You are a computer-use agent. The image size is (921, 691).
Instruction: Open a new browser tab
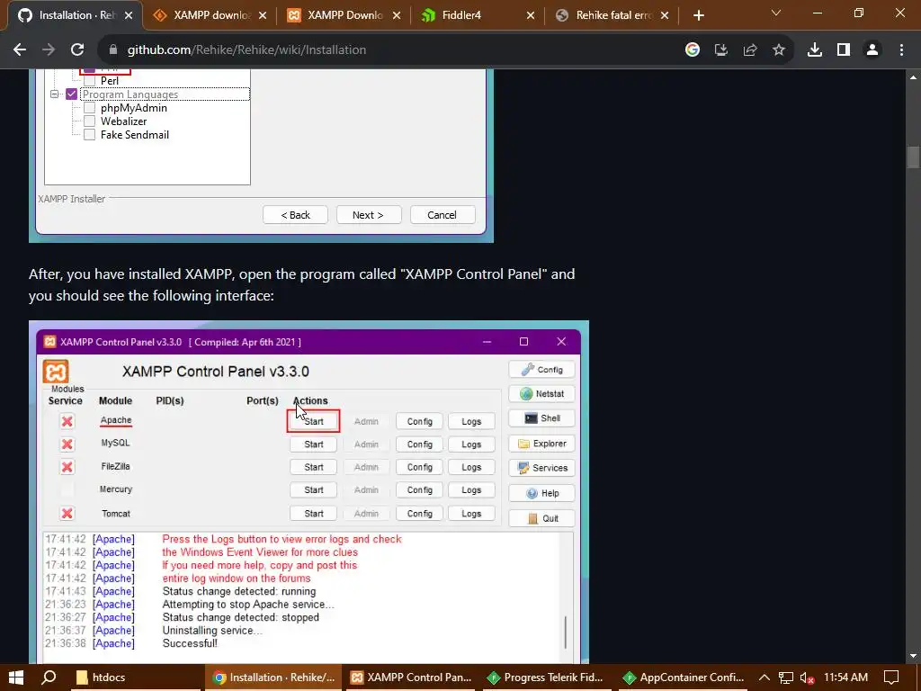point(698,15)
